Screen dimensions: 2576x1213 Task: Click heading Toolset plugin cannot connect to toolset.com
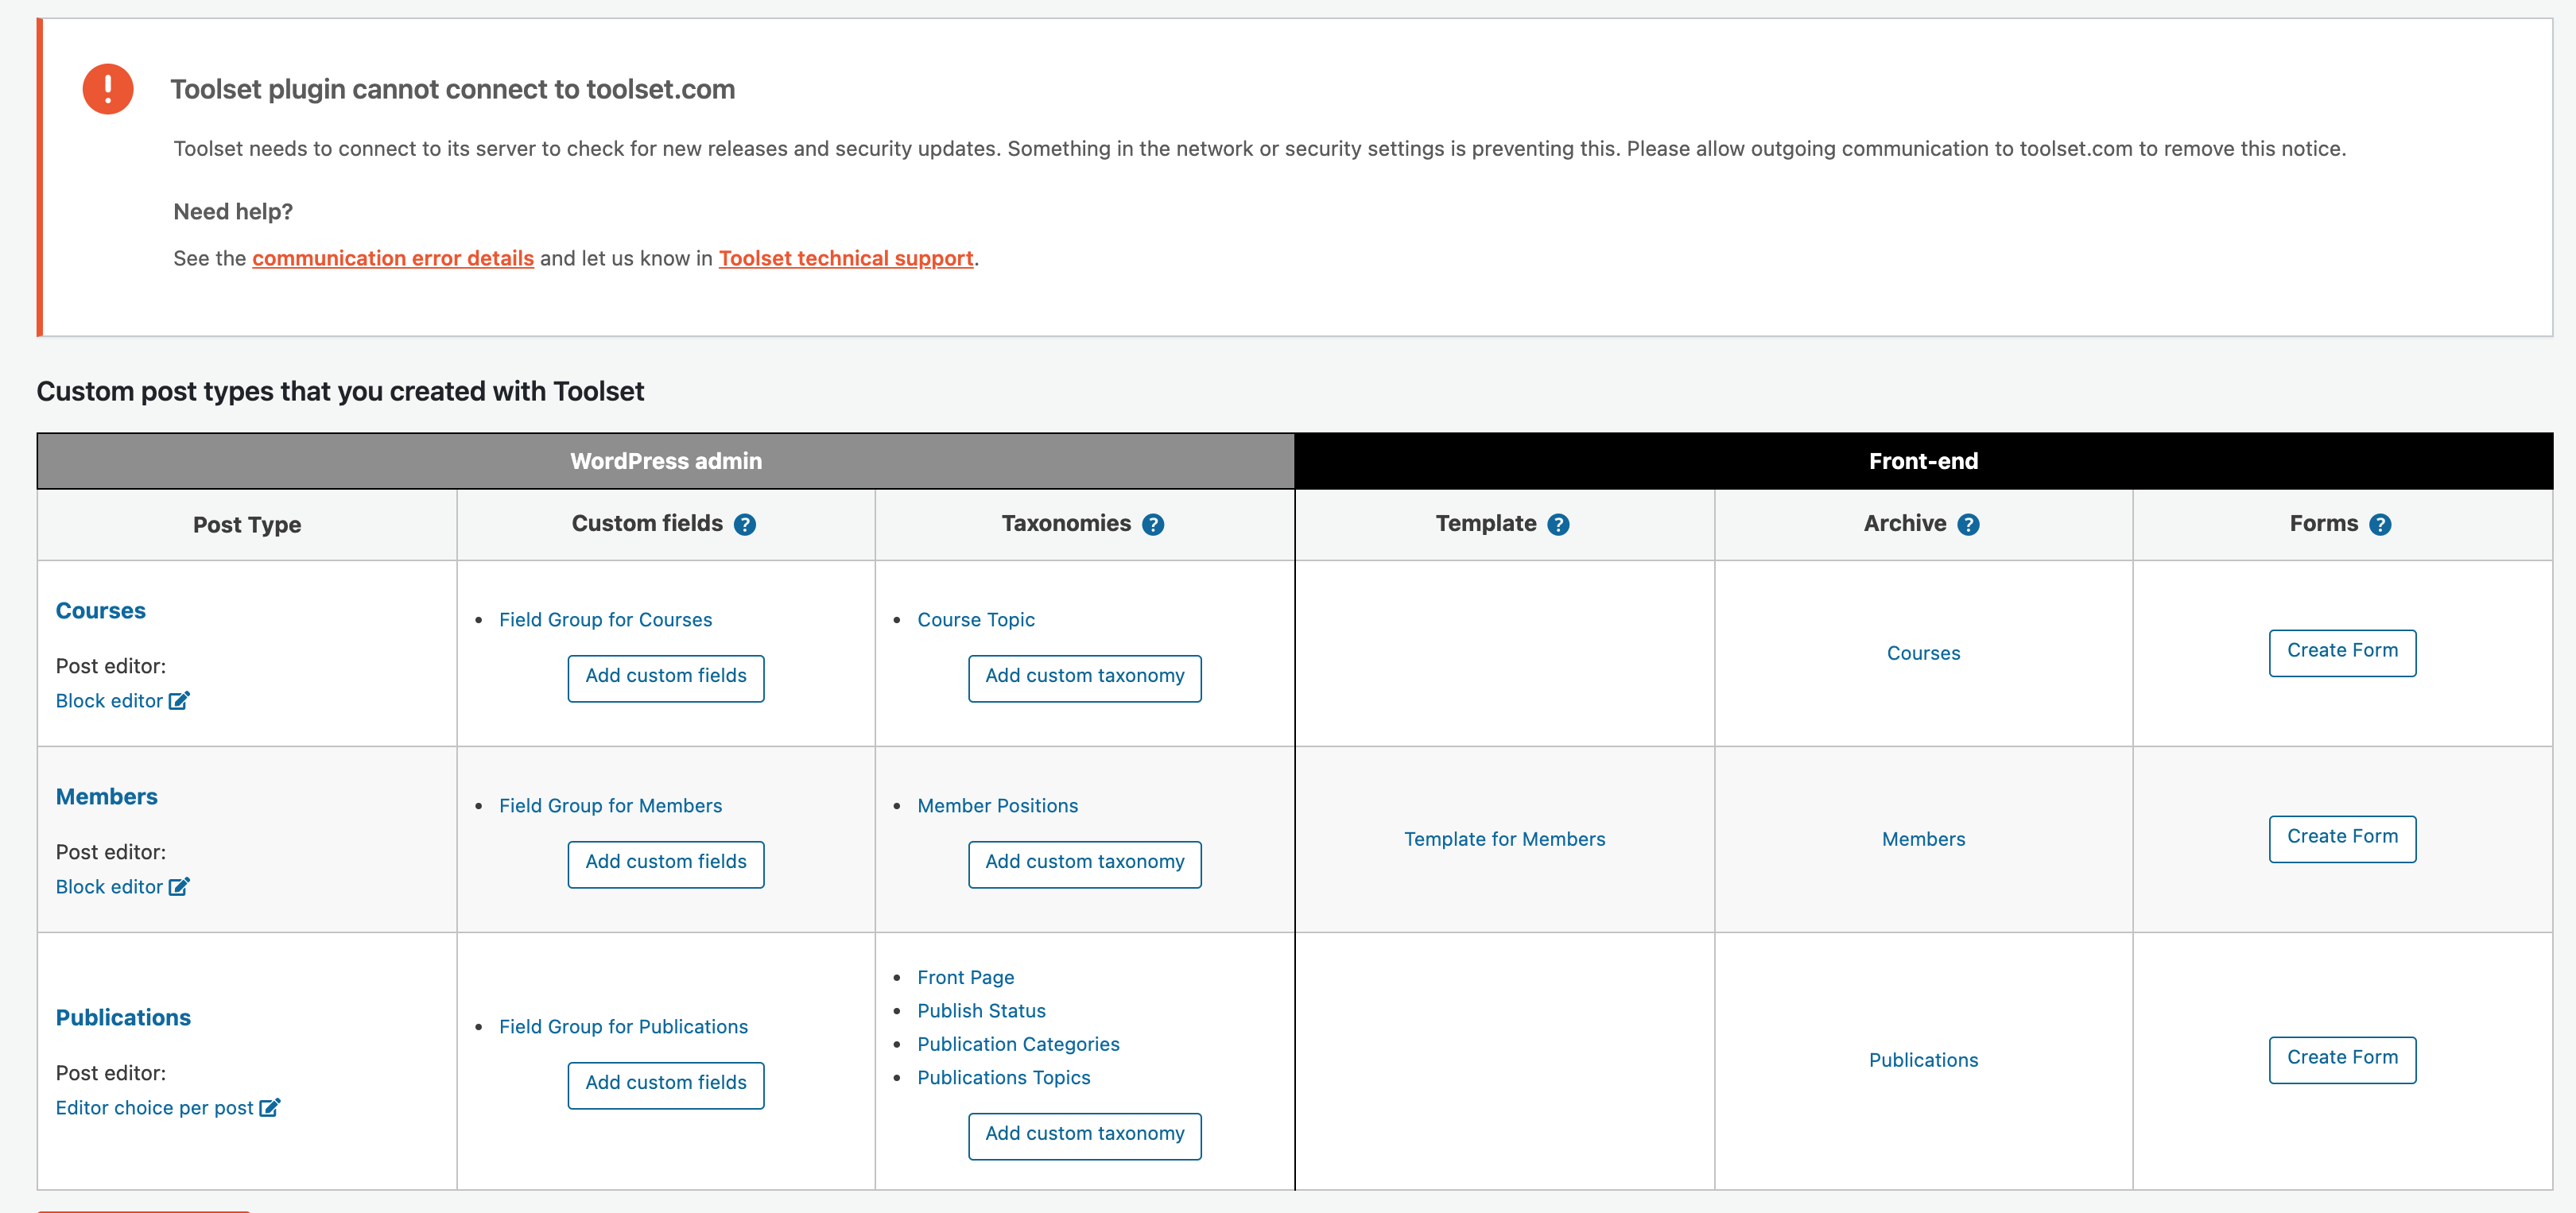tap(453, 89)
